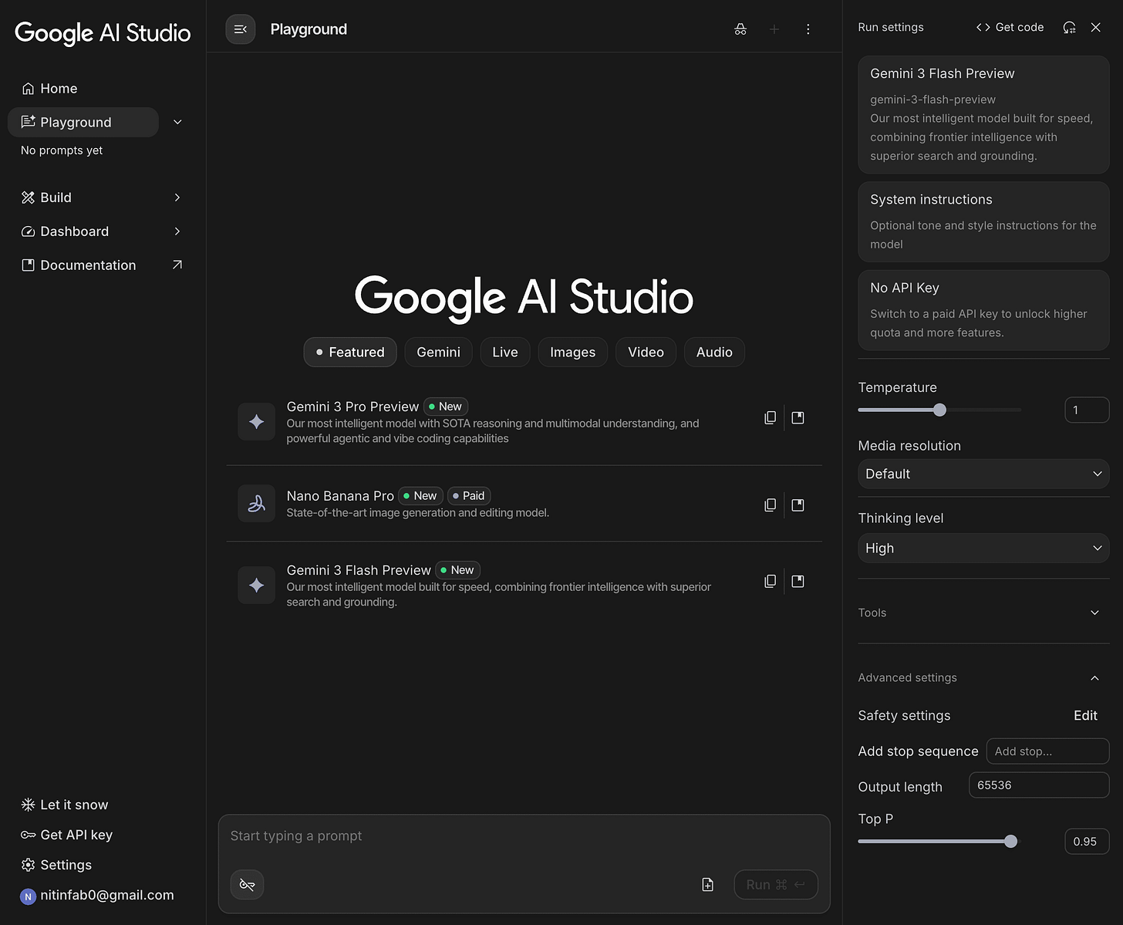
Task: Click the Start typing a prompt field
Action: [524, 836]
